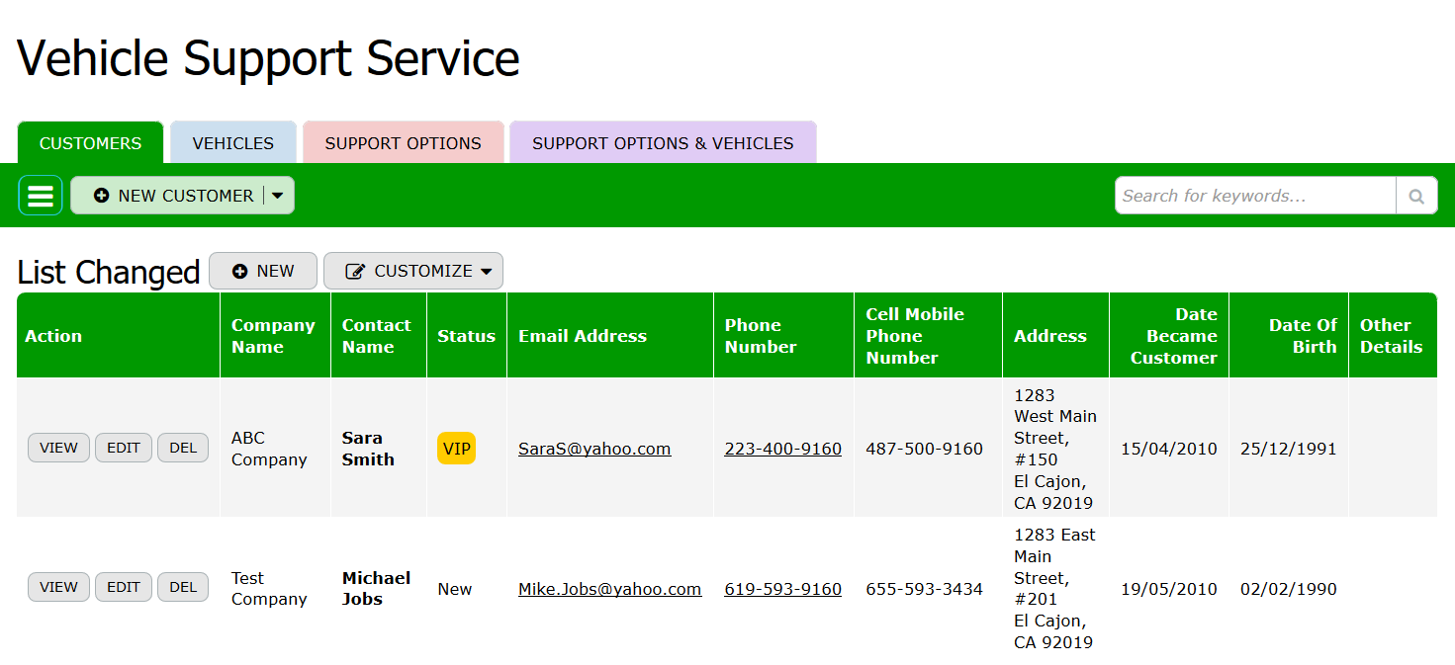Select the Support Options & Vehicles tab
The image size is (1455, 665).
[x=663, y=143]
